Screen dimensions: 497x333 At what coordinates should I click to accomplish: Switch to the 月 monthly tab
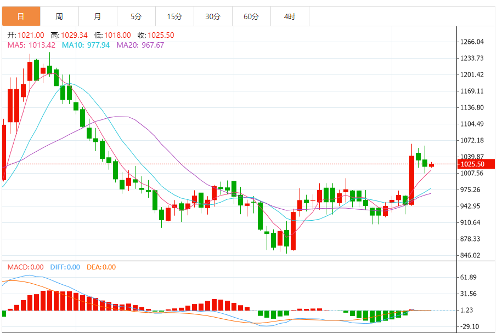[98, 16]
